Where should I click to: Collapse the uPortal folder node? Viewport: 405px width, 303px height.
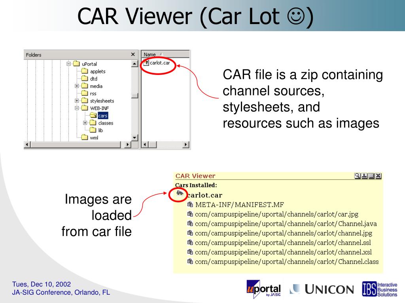(x=68, y=64)
